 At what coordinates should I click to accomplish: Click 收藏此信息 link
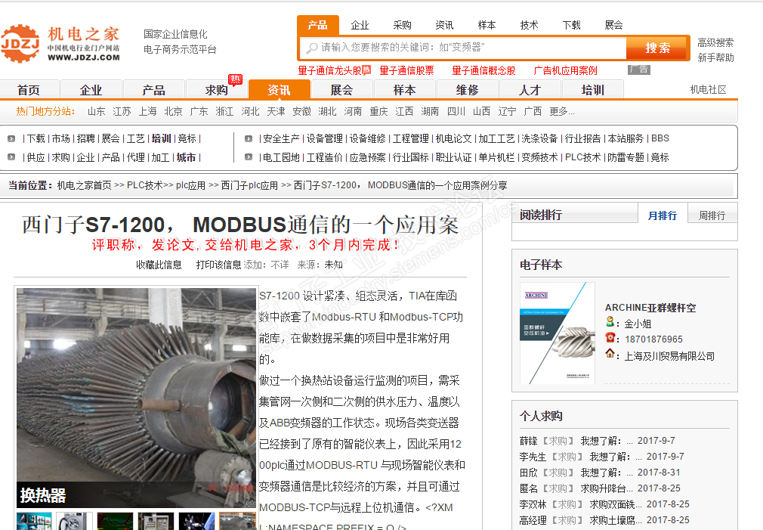(159, 265)
